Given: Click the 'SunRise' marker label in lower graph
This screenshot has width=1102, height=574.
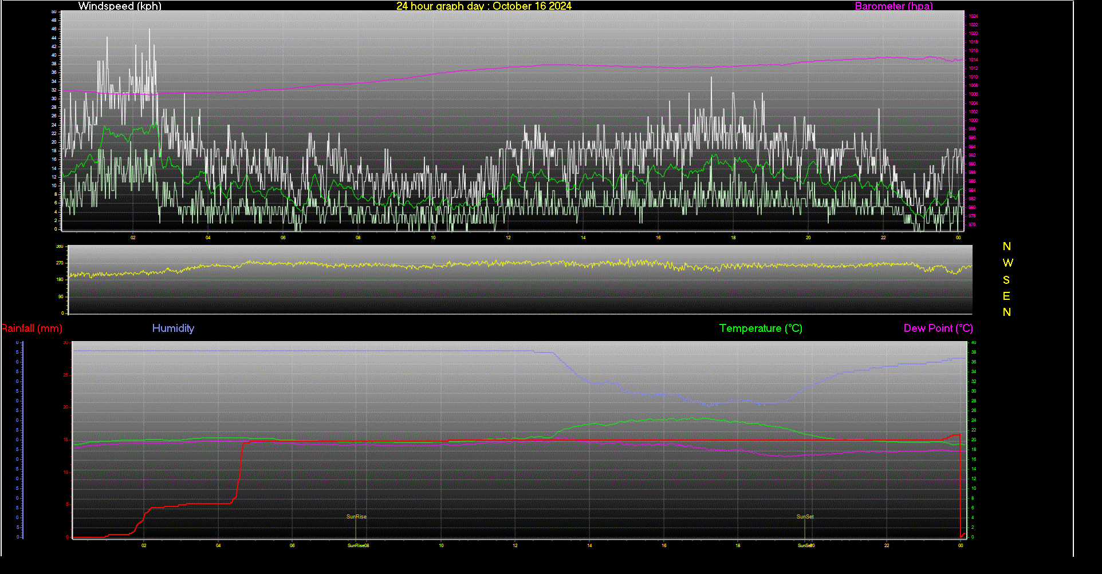Looking at the screenshot, I should click(356, 517).
